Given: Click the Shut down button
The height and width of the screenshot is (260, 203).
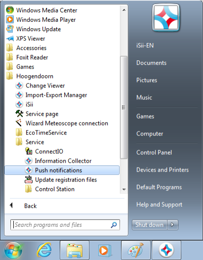Looking at the screenshot, I should click(149, 225).
